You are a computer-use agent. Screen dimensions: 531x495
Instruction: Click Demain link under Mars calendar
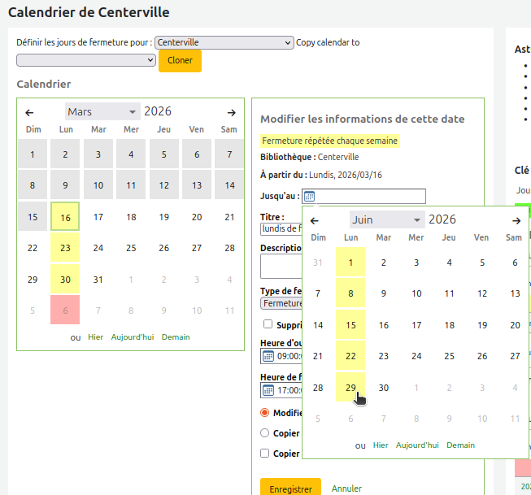pyautogui.click(x=176, y=337)
